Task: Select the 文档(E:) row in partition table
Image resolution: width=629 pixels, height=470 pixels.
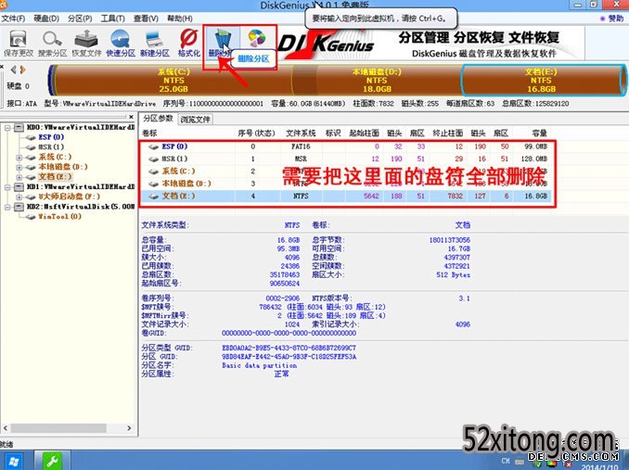Action: tap(347, 196)
